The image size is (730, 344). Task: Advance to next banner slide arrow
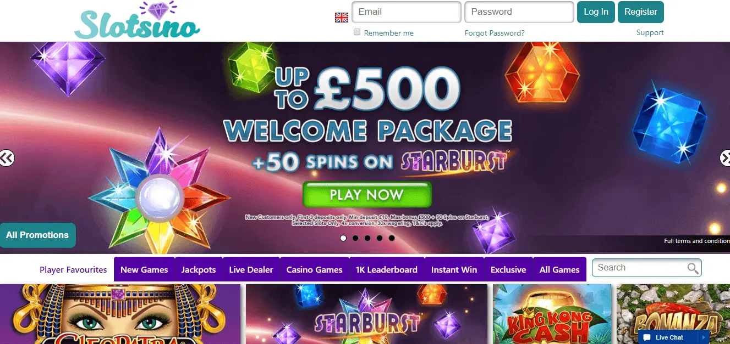click(724, 158)
